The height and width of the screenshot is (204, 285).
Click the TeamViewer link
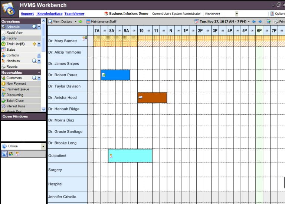(x=74, y=14)
